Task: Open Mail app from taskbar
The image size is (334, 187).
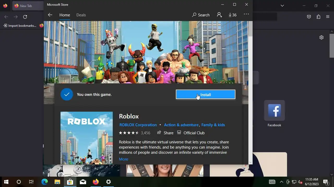Action: (x=83, y=182)
